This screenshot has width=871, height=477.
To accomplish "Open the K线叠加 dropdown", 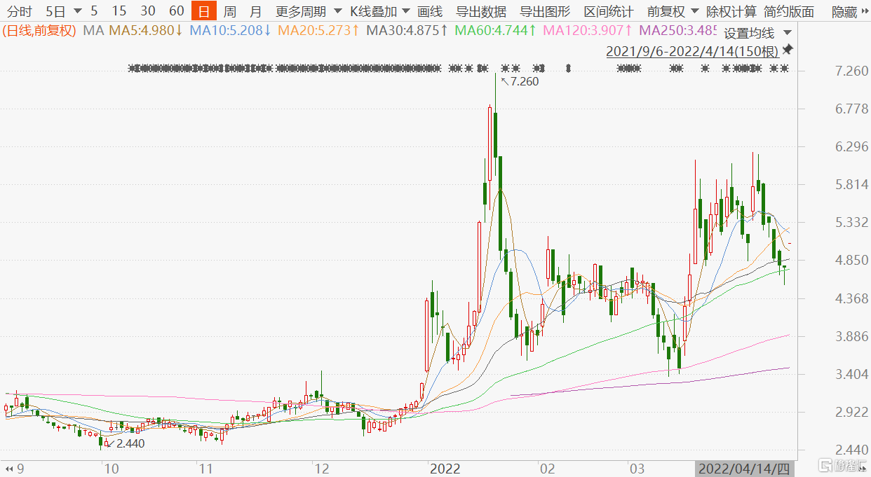I will (x=406, y=12).
